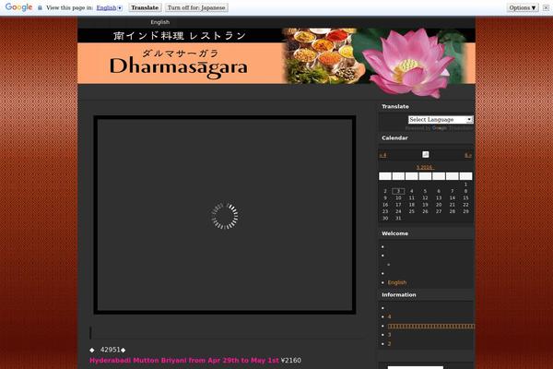Open the 5.2016 month link
Viewport: 553px width, 369px height.
pos(425,167)
